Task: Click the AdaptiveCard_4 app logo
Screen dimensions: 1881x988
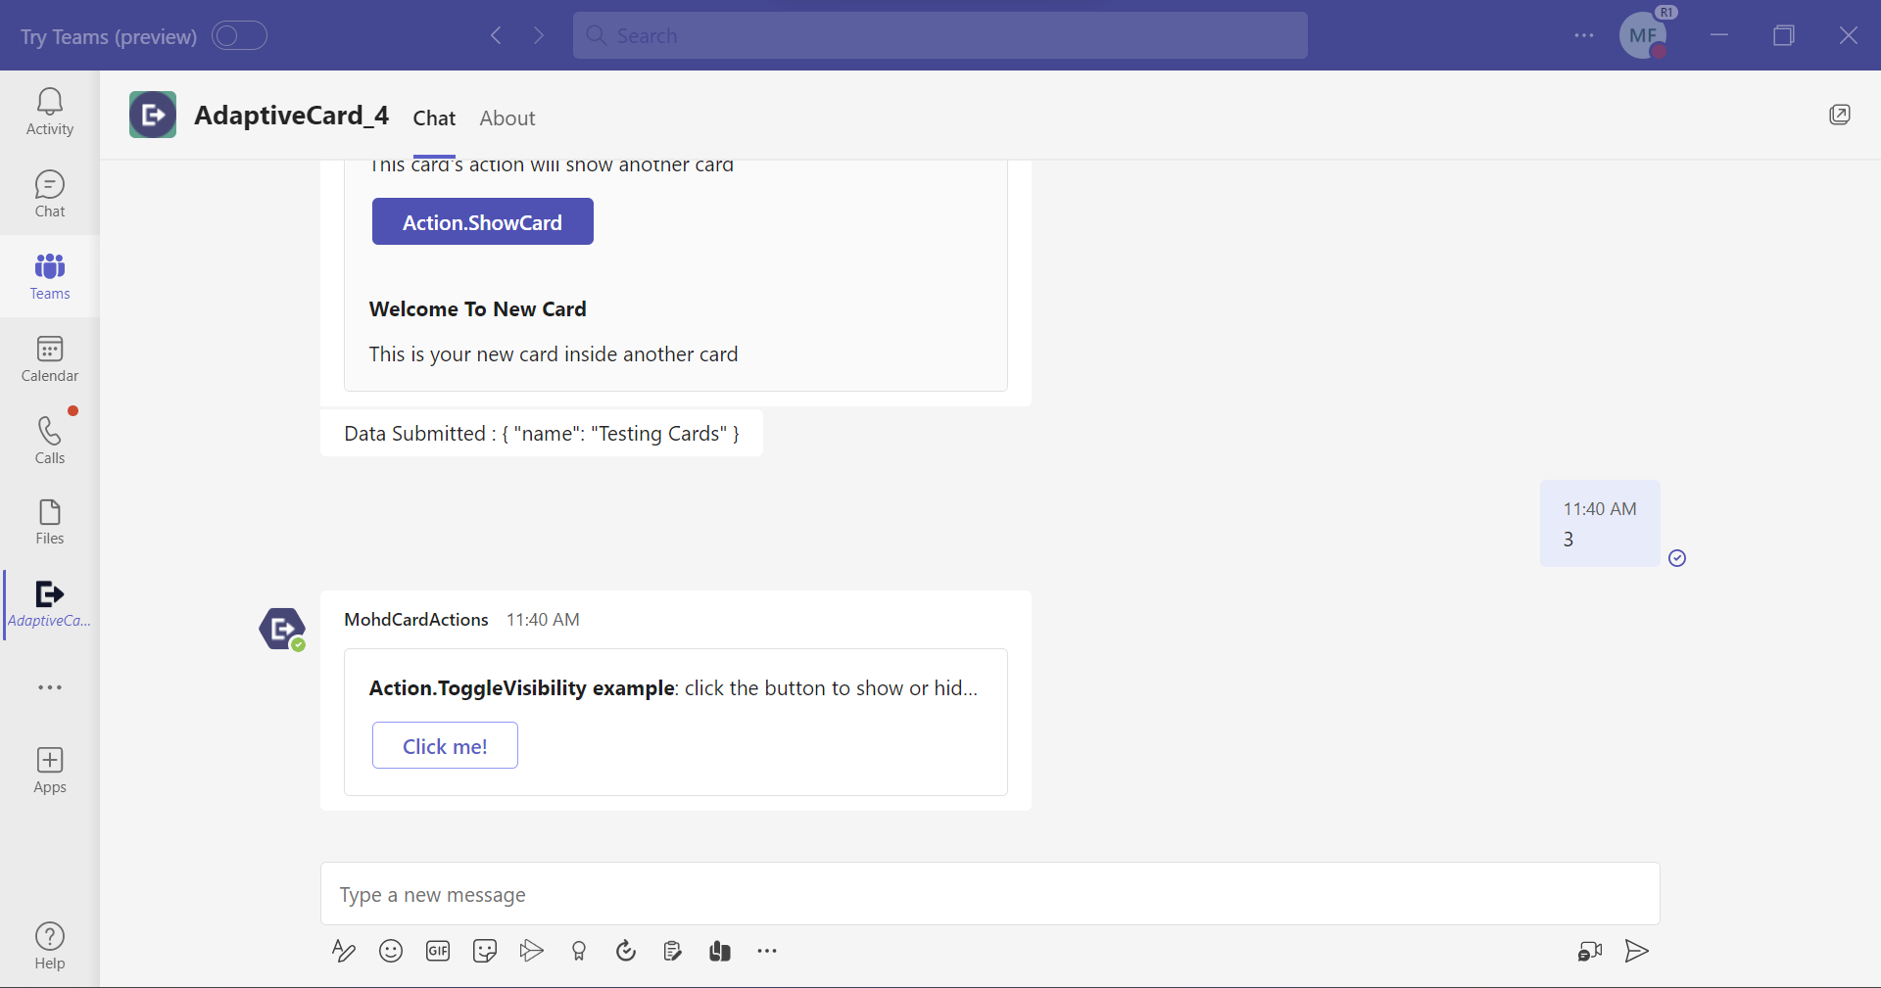Action: pos(153,115)
